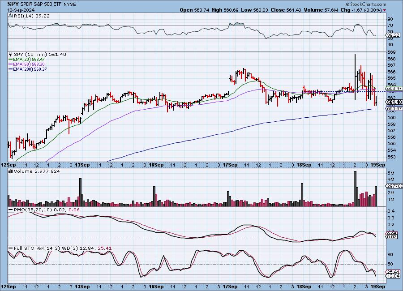Click the tallest volume bar on 18Sep
Screen dimensions: 403x291
[355, 188]
